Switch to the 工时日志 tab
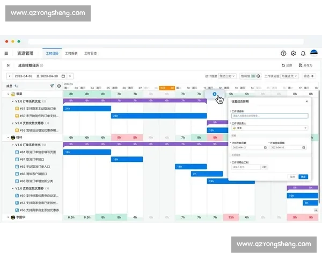Viewport: 322px width, 258px height. pyautogui.click(x=91, y=53)
